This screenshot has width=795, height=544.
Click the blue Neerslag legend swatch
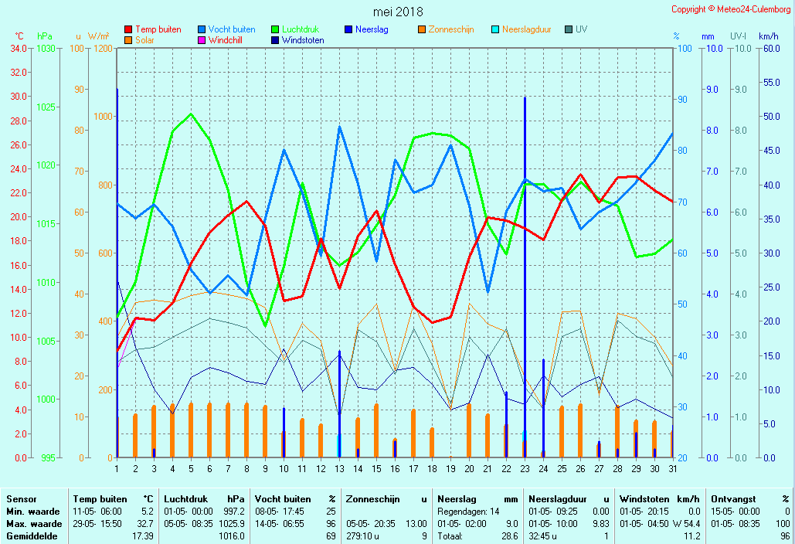click(x=349, y=30)
